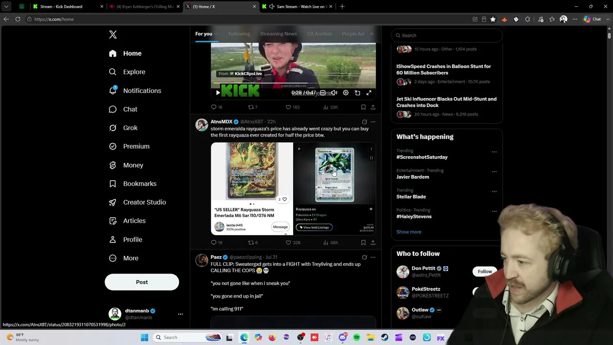
Task: Open Notifications in the sidebar
Action: [x=135, y=91]
